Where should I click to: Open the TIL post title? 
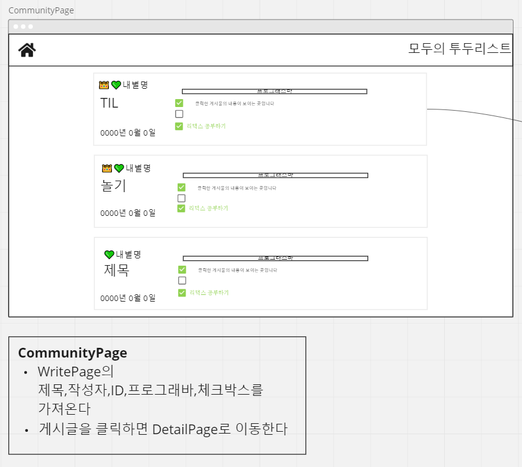pos(109,103)
